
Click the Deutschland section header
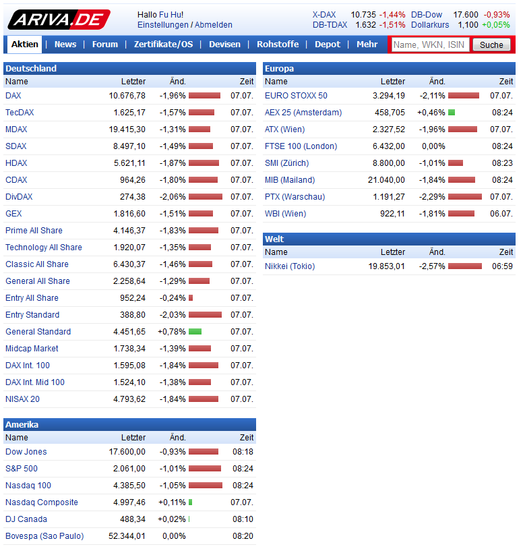click(129, 69)
